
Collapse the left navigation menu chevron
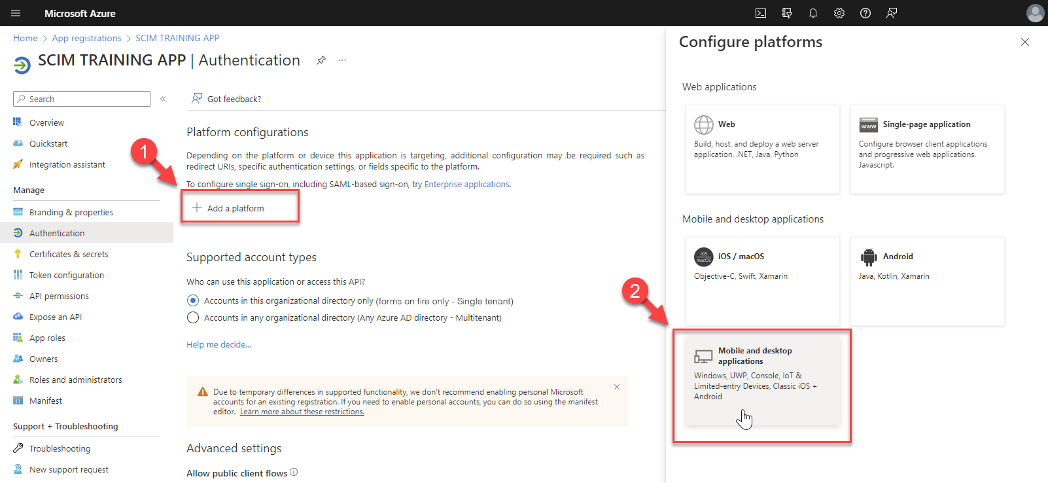(163, 99)
